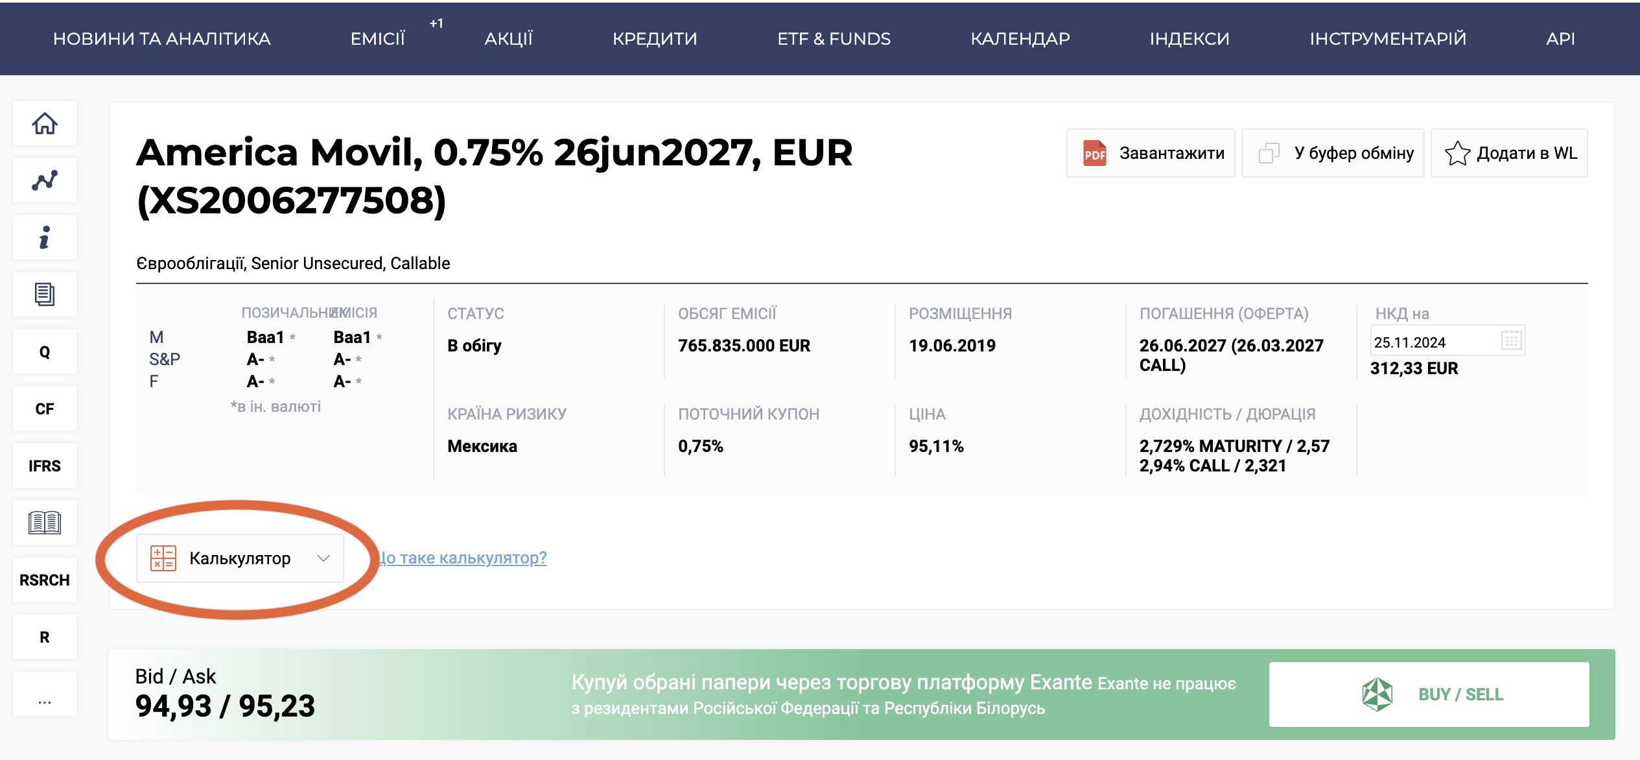The height and width of the screenshot is (760, 1640).
Task: Click the status В обігу
Action: tap(474, 346)
